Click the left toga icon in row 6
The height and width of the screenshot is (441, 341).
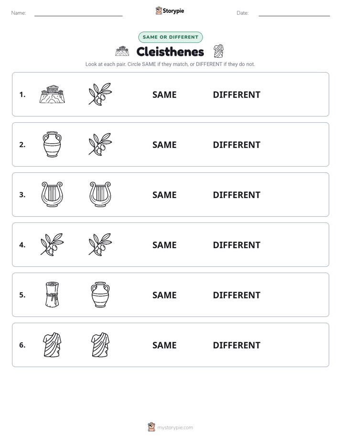click(52, 345)
